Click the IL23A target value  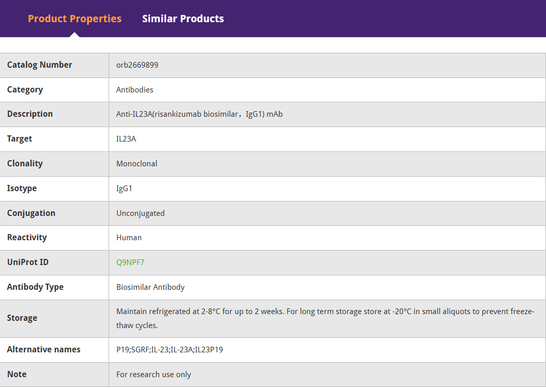(x=126, y=139)
